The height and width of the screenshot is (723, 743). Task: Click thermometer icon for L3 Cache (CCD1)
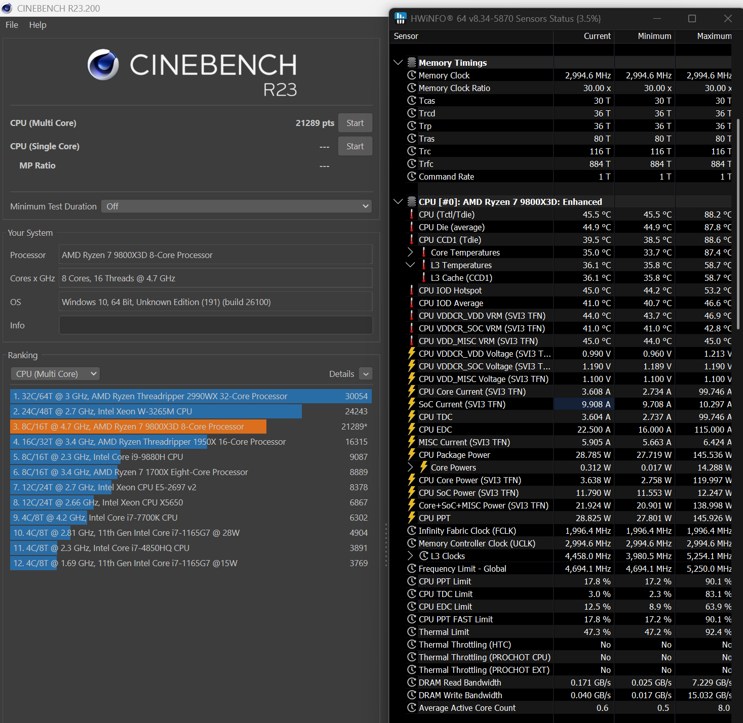(x=423, y=277)
